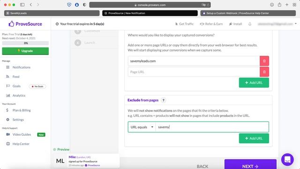Click Add URL under exclude pages
The width and height of the screenshot is (300, 169).
tap(254, 138)
